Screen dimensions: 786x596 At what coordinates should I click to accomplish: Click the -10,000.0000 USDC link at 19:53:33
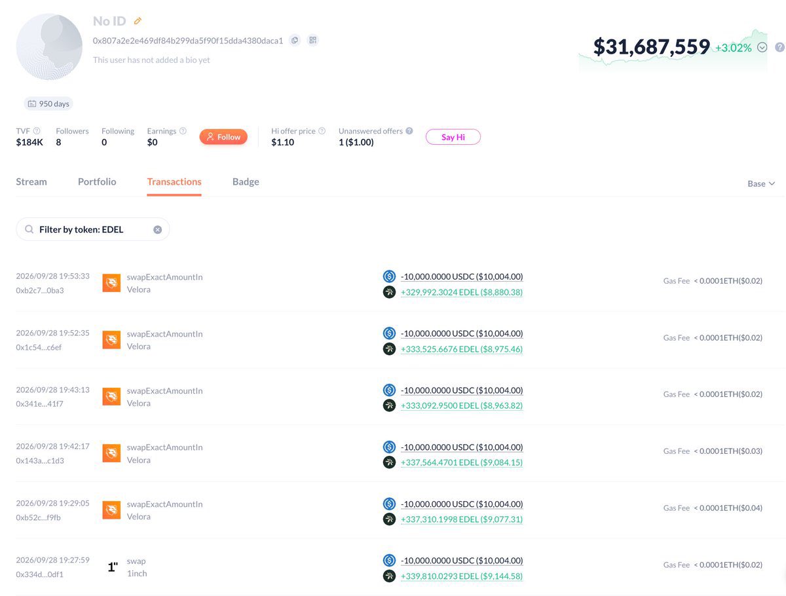click(x=462, y=276)
